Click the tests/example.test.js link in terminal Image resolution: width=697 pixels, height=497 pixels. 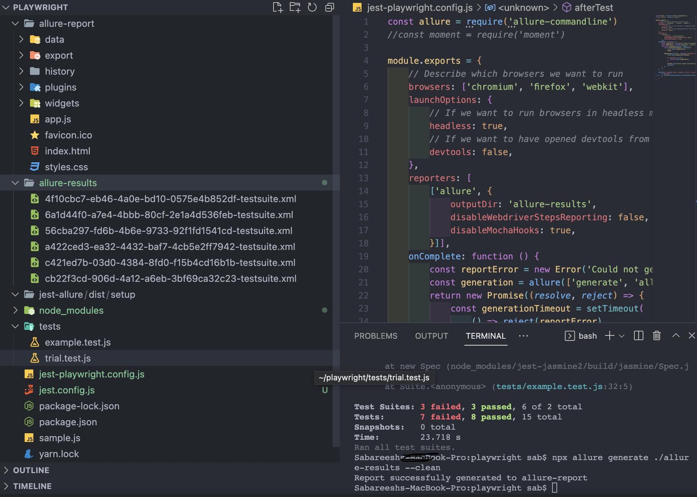[549, 387]
